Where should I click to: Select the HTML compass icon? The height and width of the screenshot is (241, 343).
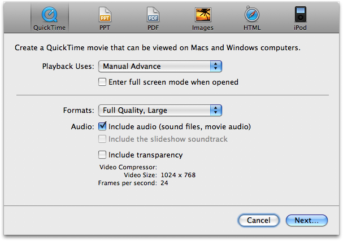pyautogui.click(x=252, y=15)
